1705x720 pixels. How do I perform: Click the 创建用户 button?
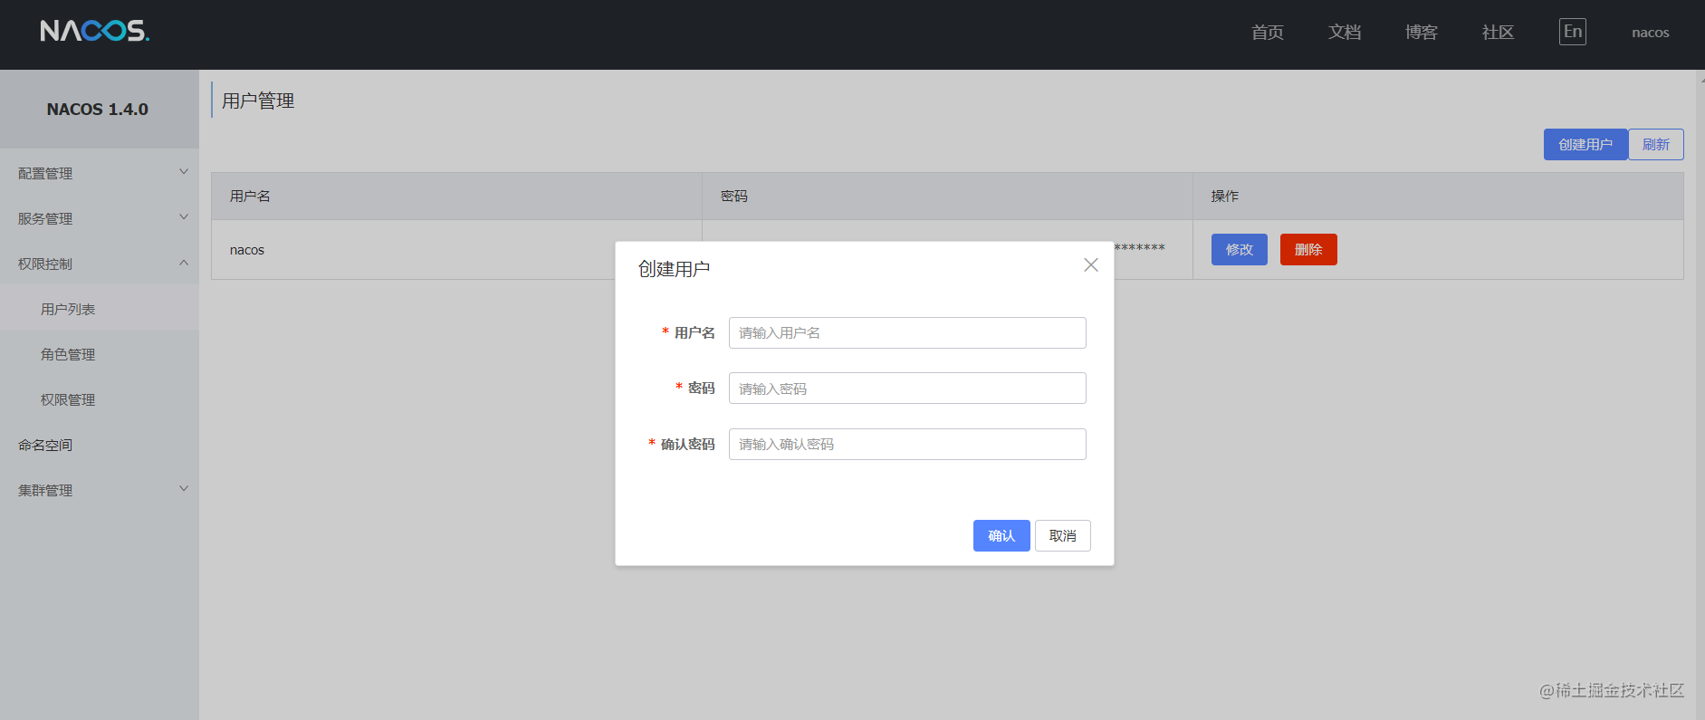click(1585, 145)
